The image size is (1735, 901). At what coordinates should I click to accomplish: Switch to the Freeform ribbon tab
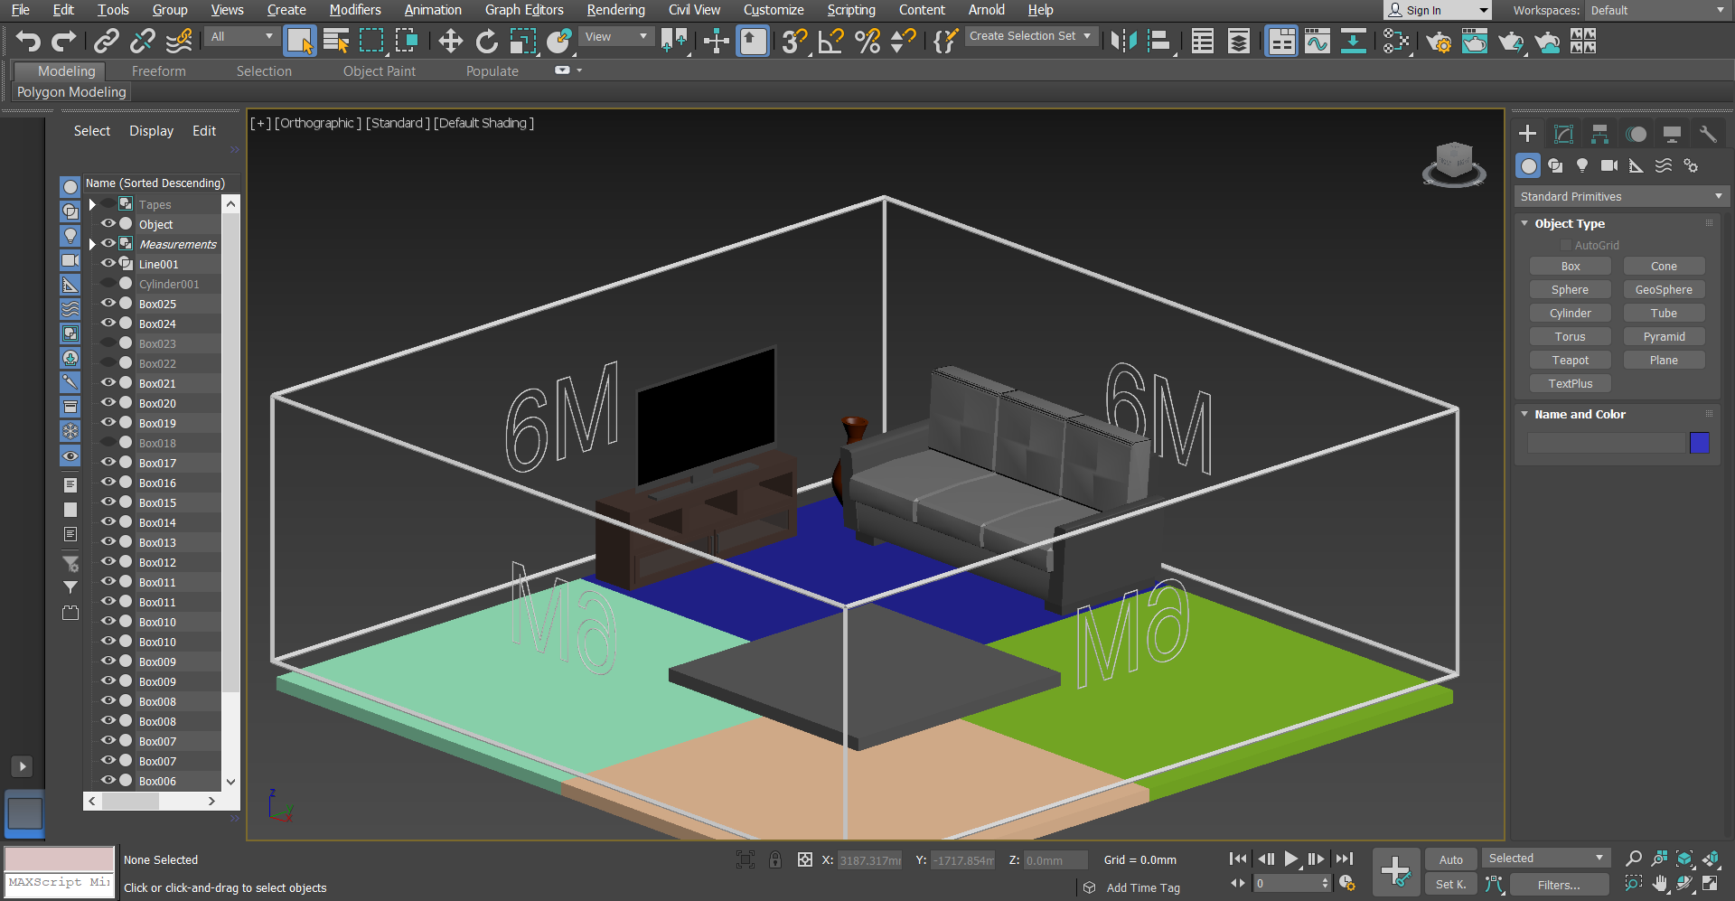(158, 70)
